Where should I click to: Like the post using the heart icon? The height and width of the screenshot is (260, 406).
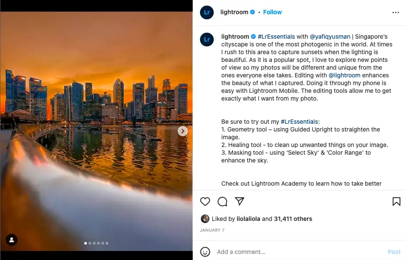point(205,202)
